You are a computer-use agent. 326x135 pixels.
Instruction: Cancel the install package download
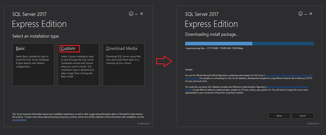click(x=303, y=115)
